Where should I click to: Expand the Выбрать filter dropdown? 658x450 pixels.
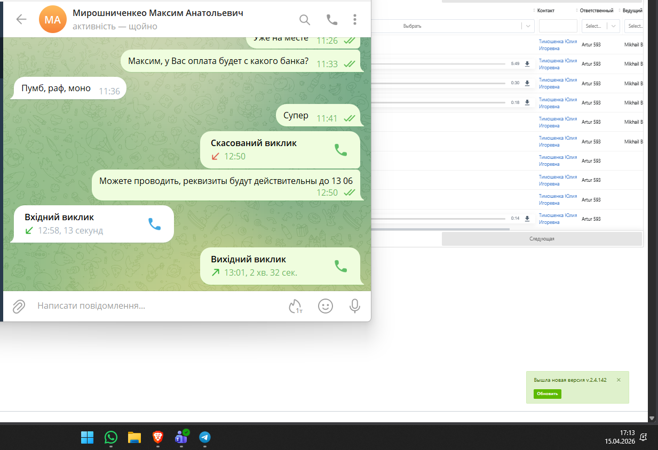(528, 26)
